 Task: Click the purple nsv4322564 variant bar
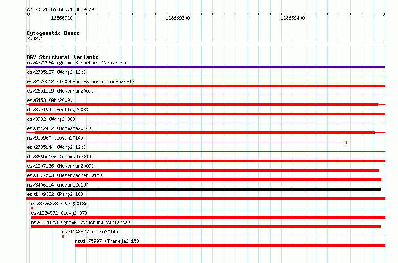(x=206, y=67)
